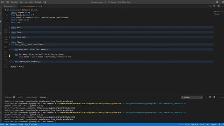Collapse the increment_direction method
Image resolution: width=224 pixels, height=126 pixels.
click(9, 55)
